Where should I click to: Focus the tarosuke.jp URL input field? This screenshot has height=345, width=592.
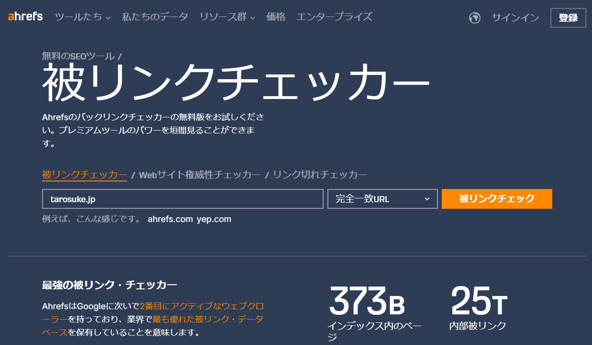pyautogui.click(x=183, y=199)
